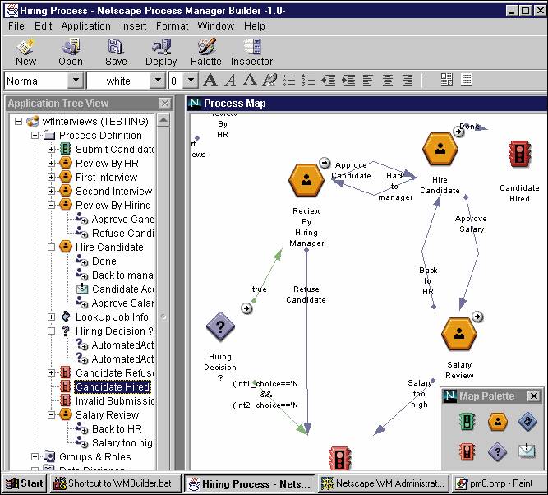Image resolution: width=548 pixels, height=495 pixels.
Task: Click the Palette toolbar icon
Action: (x=206, y=51)
